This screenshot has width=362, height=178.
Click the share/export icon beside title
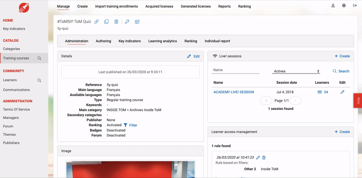tap(138, 22)
